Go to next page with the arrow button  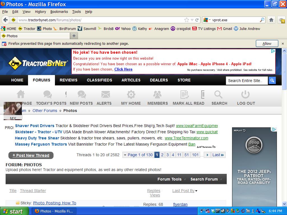coord(207,155)
